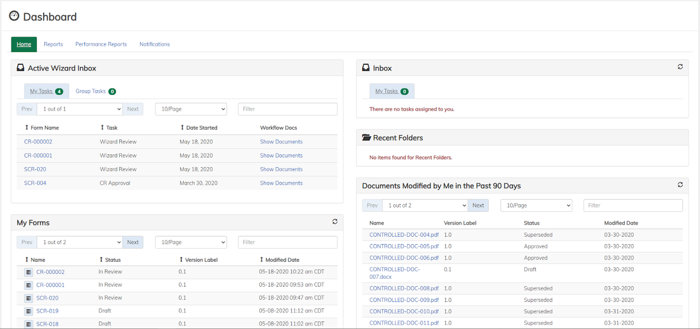
Task: Open SCR-004 form link
Action: [x=35, y=183]
